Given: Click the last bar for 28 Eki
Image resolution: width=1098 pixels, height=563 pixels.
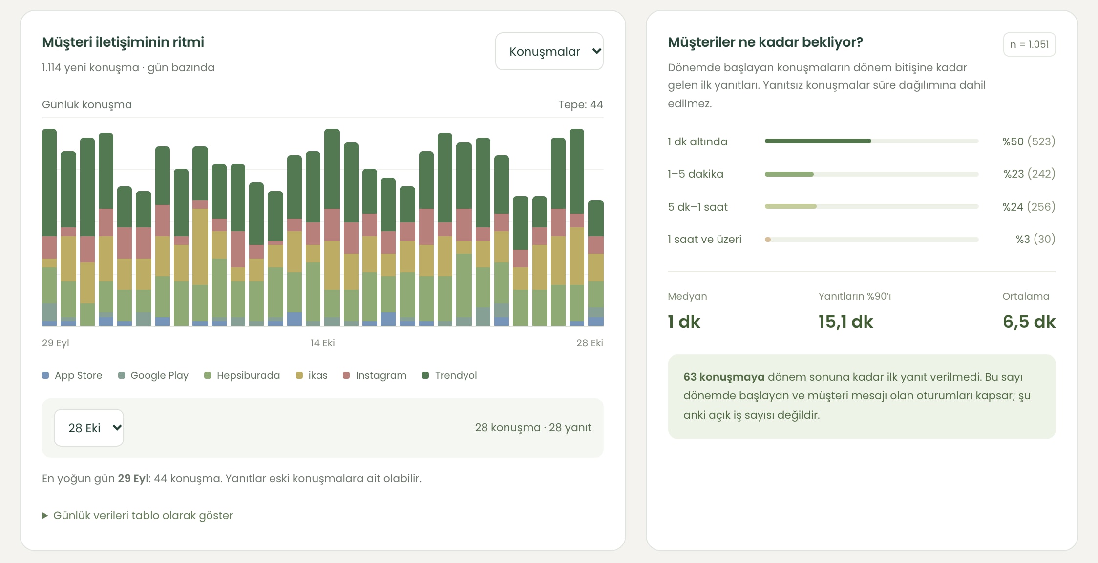Looking at the screenshot, I should (596, 263).
